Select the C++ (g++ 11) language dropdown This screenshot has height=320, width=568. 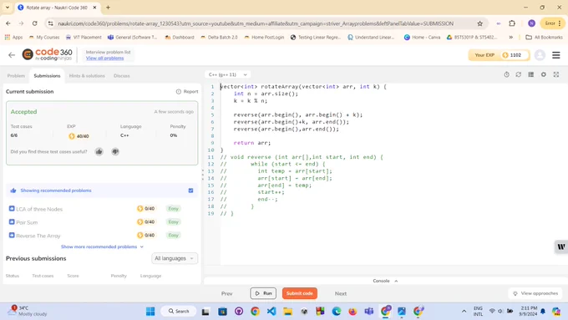click(227, 74)
